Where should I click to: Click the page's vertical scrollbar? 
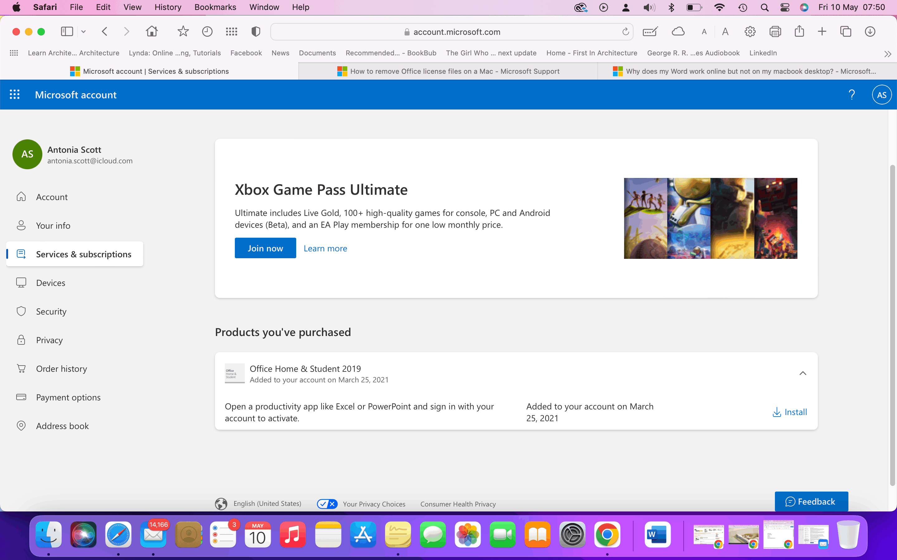tap(892, 326)
